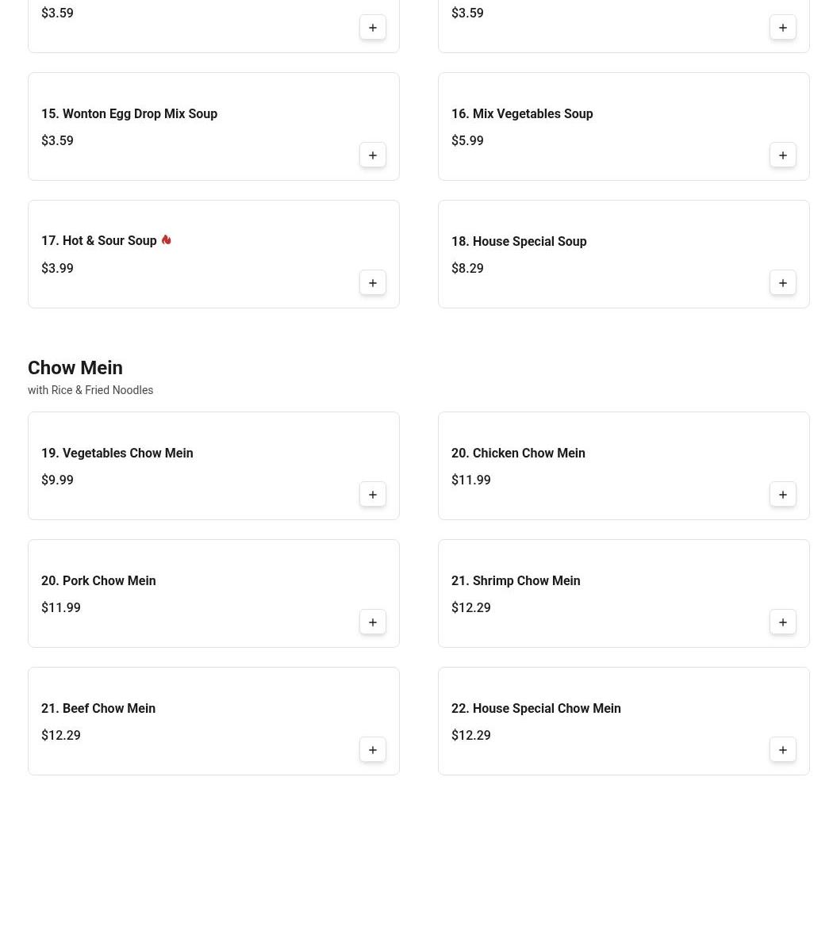Add Shrimp Chow Mein with plus icon
This screenshot has width=833, height=934.
tap(783, 622)
